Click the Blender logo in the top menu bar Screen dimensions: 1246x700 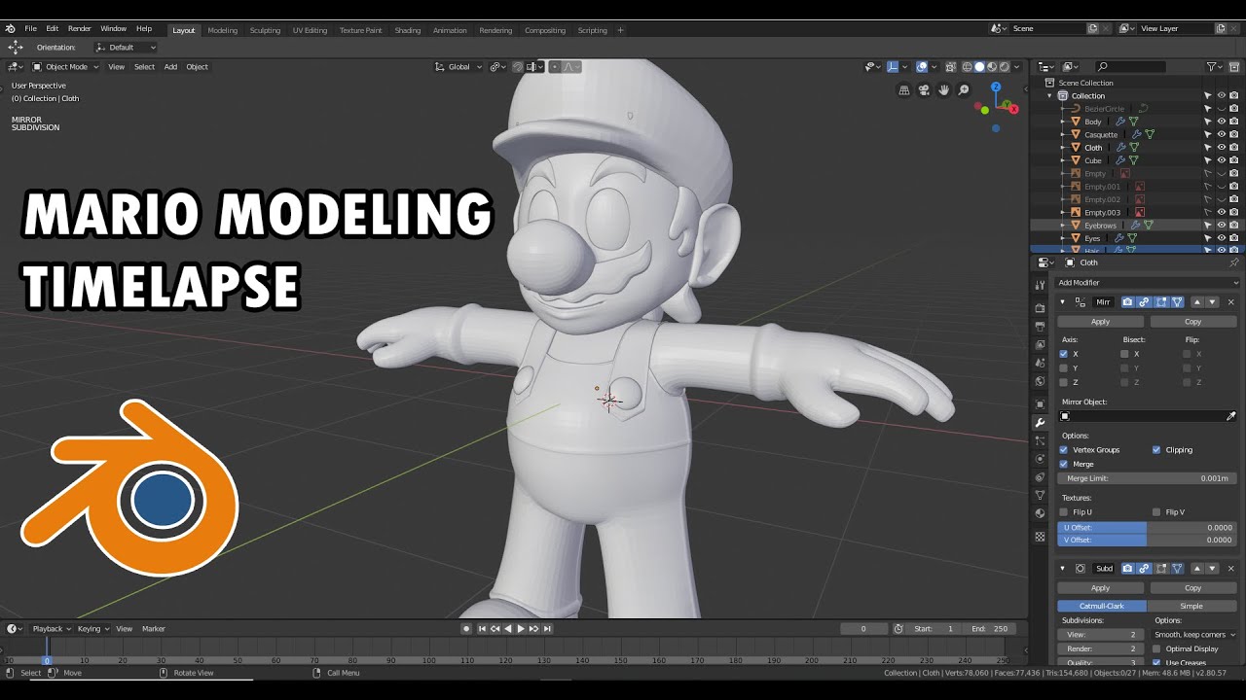[11, 29]
